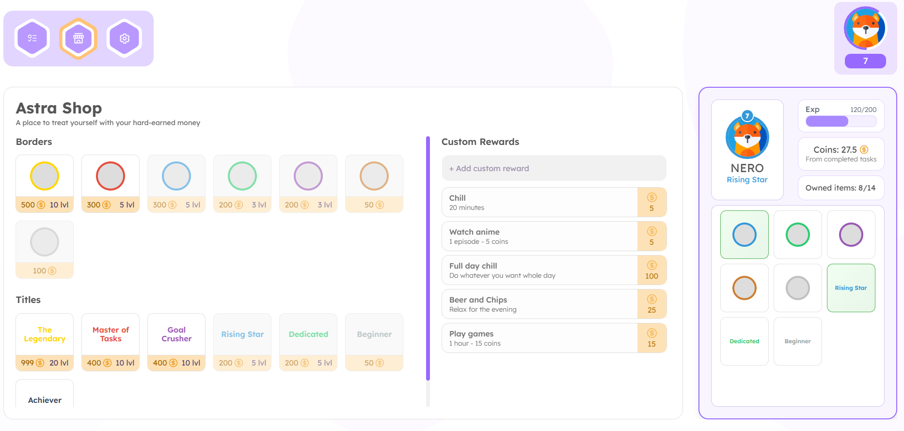
Task: Open the tasks list hexagon icon
Action: (32, 38)
